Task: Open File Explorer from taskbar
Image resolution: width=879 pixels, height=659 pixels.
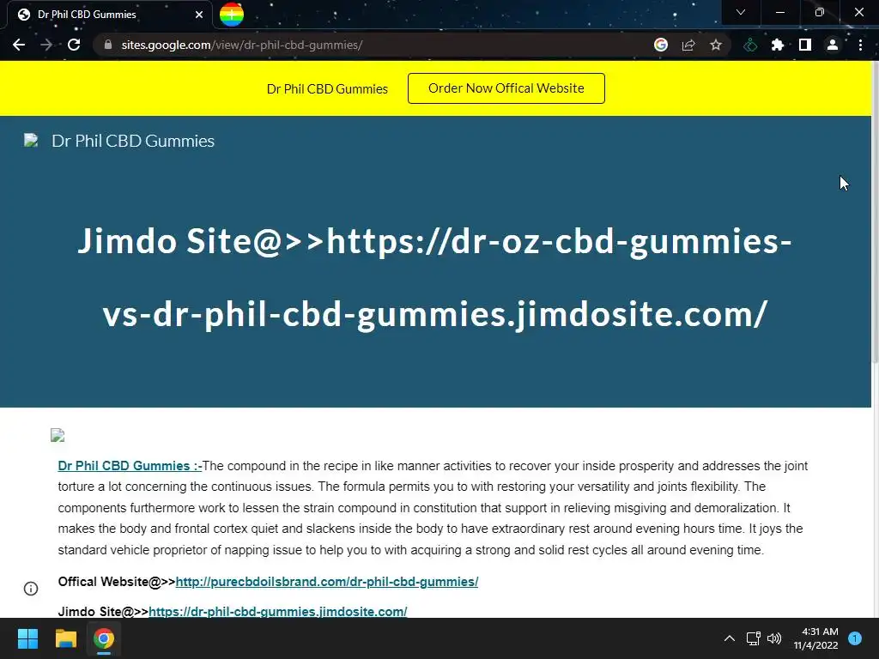Action: [x=65, y=638]
